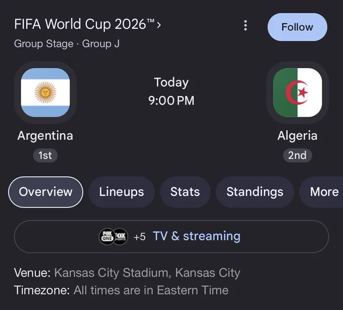Follow the FIFA World Cup 2026
This screenshot has width=343, height=310.
(x=297, y=27)
